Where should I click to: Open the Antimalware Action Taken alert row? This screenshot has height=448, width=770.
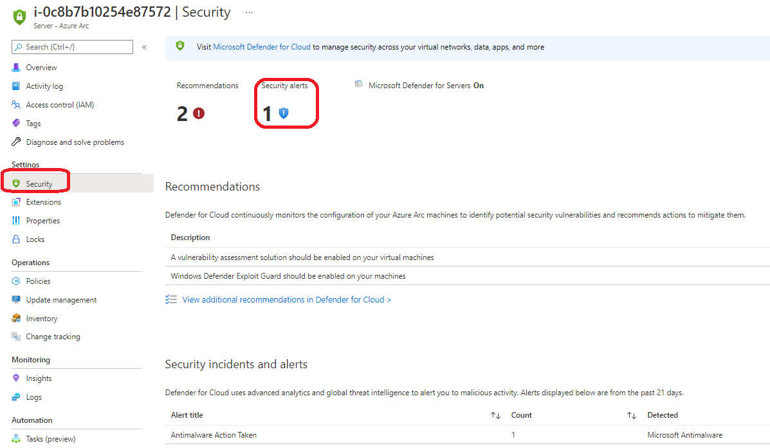coord(214,435)
